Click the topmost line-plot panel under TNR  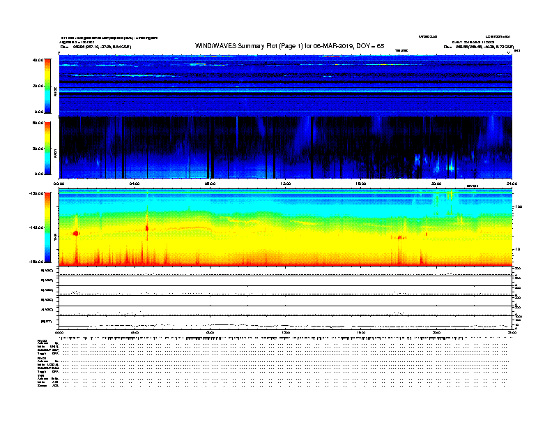coord(286,271)
